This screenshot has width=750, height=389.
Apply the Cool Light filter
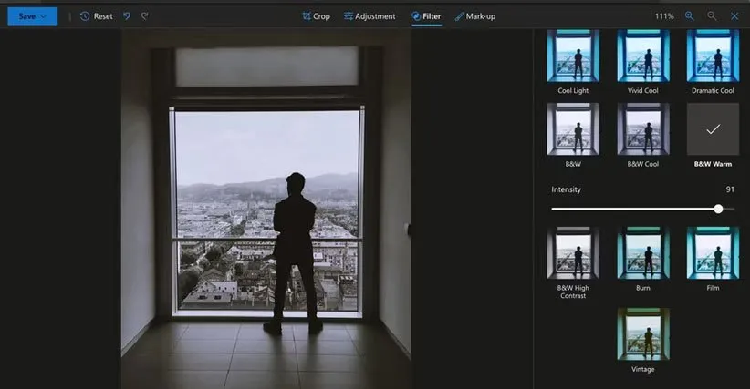(x=573, y=56)
